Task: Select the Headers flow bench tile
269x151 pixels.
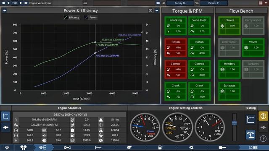Action: click(229, 69)
